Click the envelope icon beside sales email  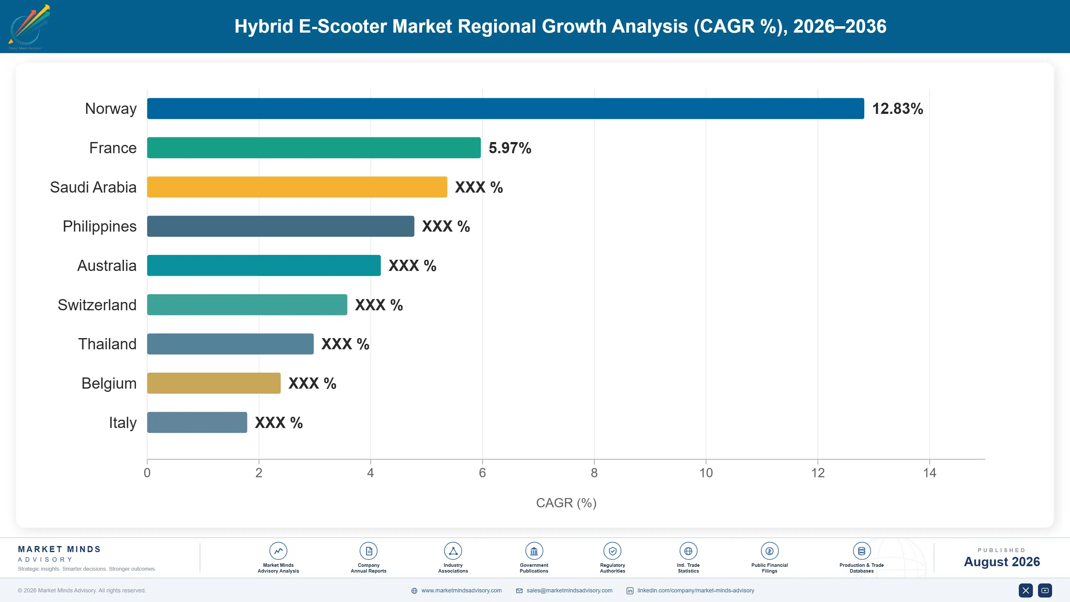pyautogui.click(x=519, y=591)
